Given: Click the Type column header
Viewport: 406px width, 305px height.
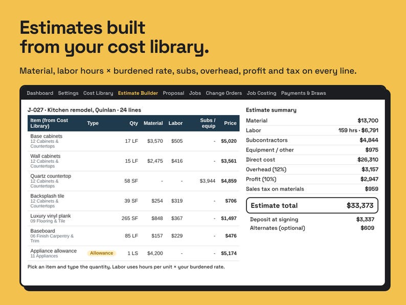Looking at the screenshot, I should 93,123.
